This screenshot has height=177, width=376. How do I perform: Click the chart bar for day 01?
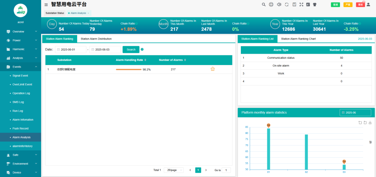(268, 149)
